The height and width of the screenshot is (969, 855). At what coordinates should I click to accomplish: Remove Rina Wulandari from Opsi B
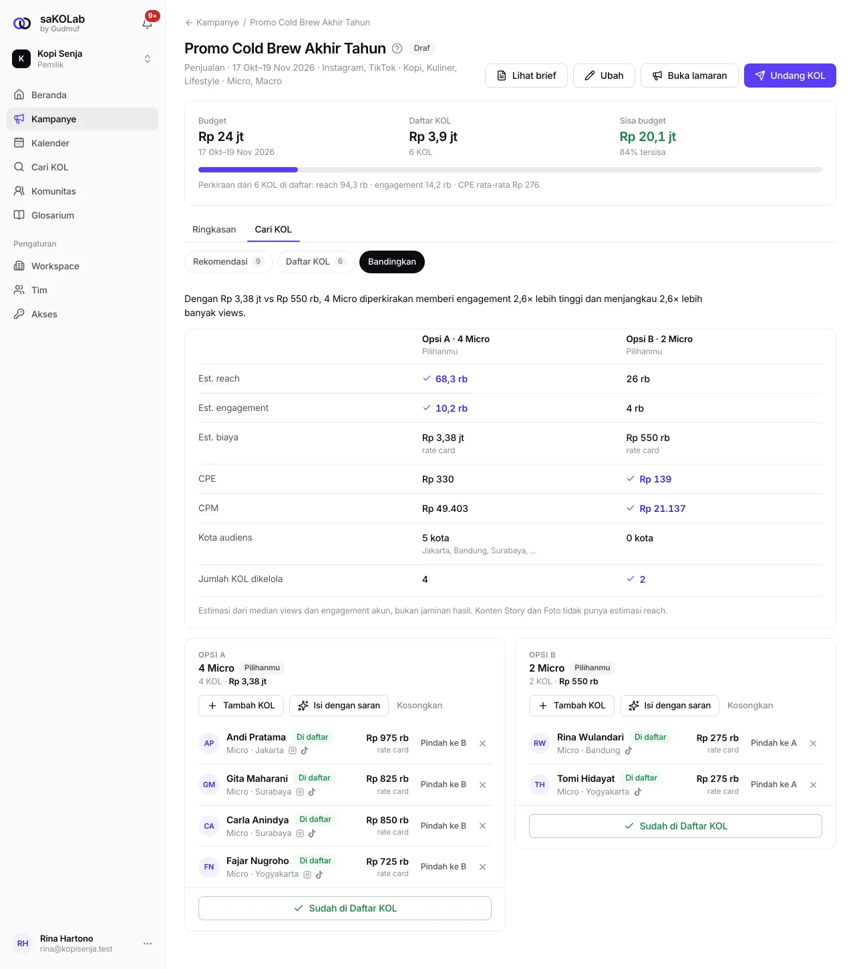pos(813,743)
